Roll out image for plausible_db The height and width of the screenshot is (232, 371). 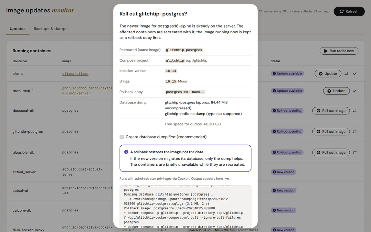click(x=331, y=153)
